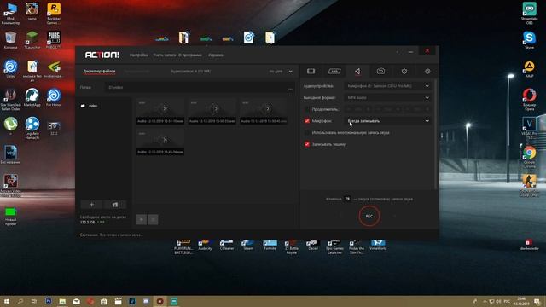Toggle multichannel audio recording checkbox
546x307 pixels.
click(x=307, y=133)
